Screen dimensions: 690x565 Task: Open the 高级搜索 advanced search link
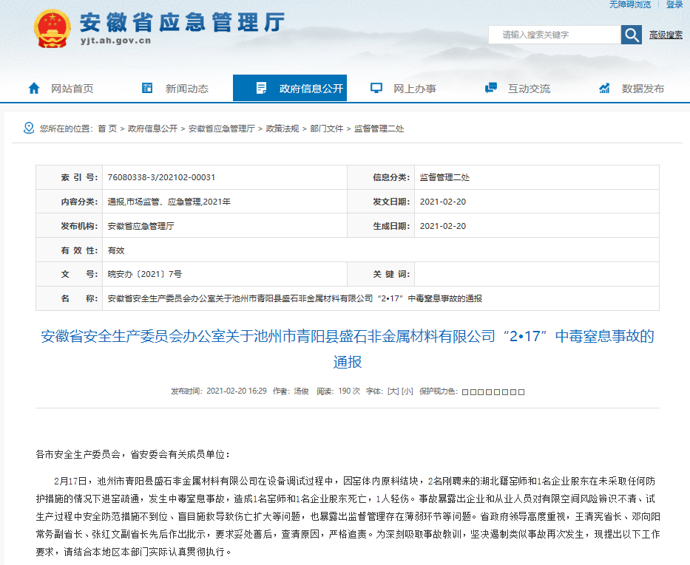coord(666,35)
